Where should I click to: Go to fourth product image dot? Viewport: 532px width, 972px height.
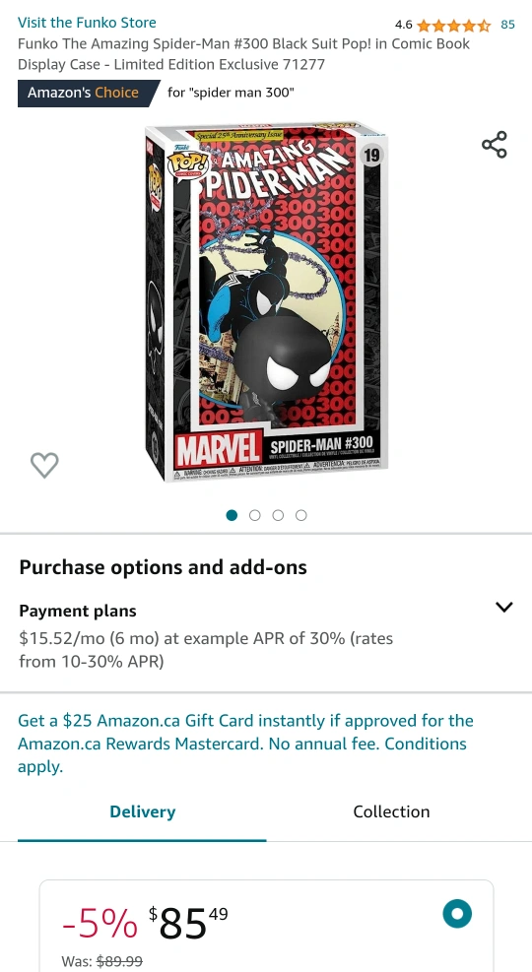pos(300,515)
